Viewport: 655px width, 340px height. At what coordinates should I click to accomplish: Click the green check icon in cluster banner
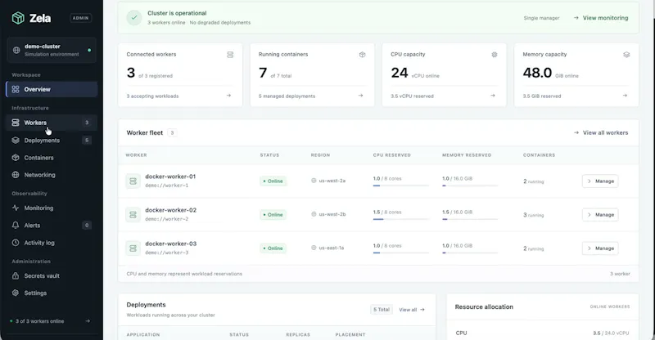[134, 17]
